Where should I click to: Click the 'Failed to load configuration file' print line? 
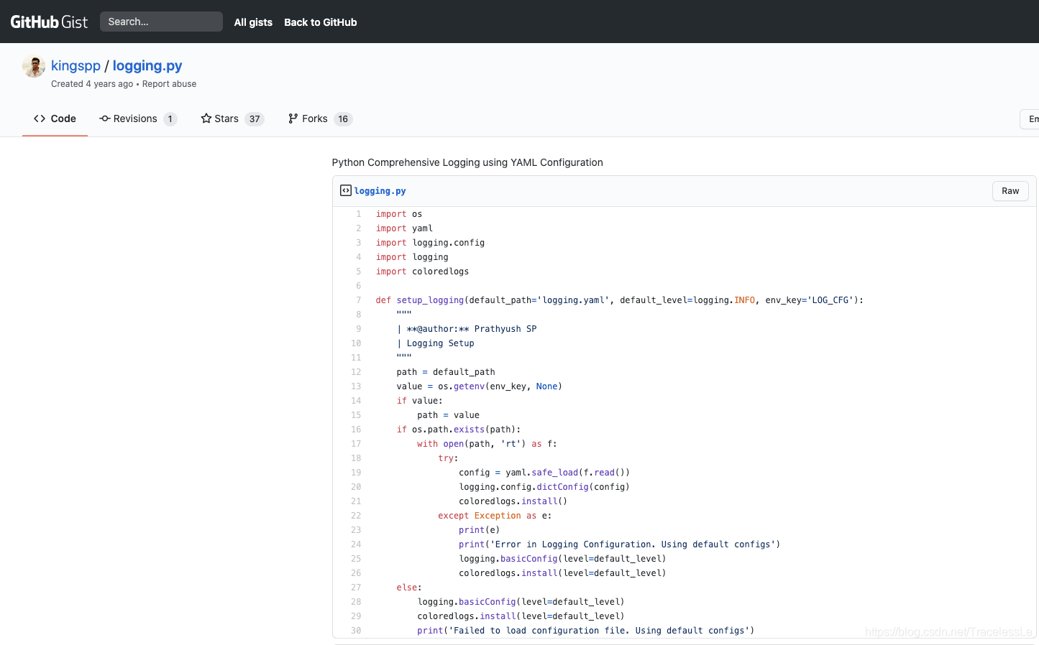click(x=586, y=631)
